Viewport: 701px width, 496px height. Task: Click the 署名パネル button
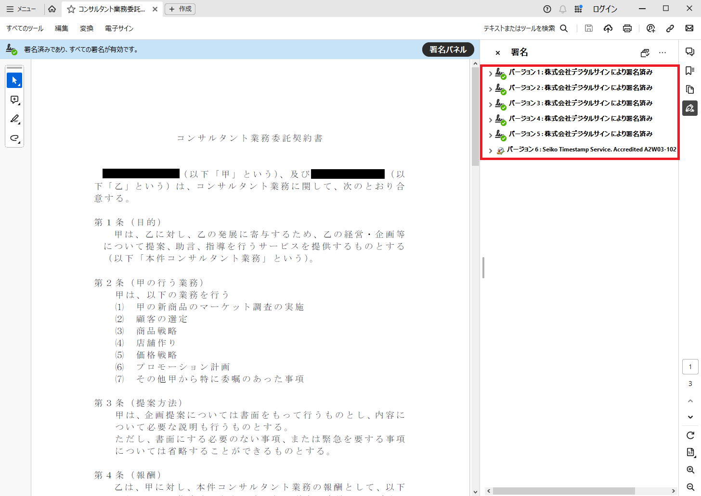[x=448, y=50]
